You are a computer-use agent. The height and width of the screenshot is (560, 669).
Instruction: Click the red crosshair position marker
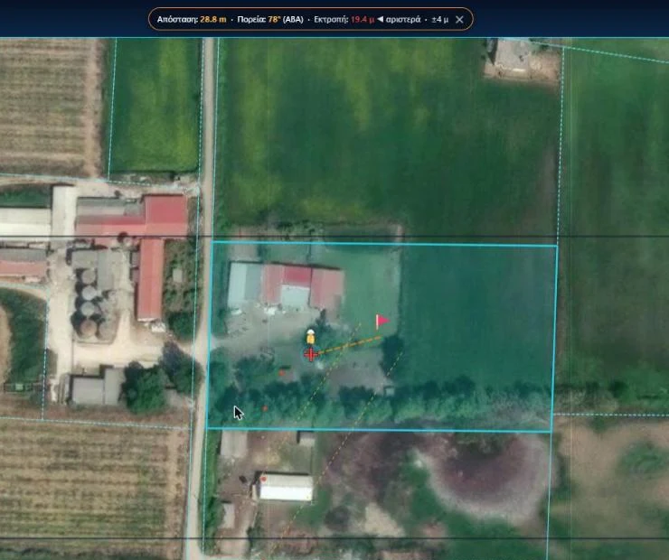tap(311, 354)
